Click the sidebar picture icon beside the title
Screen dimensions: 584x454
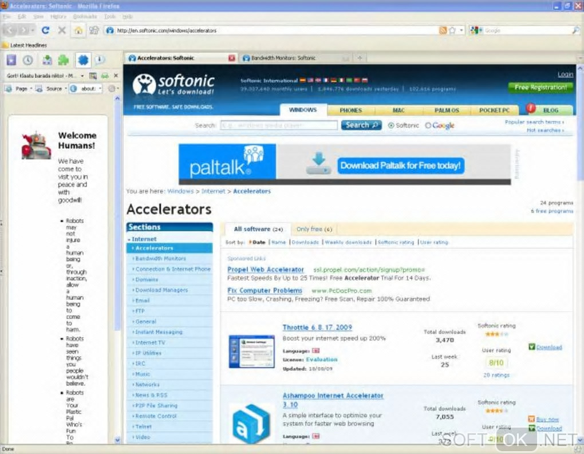click(93, 76)
